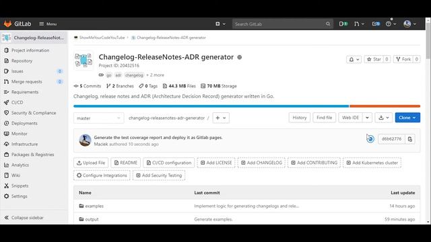The image size is (431, 242).
Task: Expand '+ 2 more' topics
Action: (155, 75)
